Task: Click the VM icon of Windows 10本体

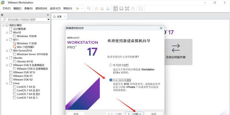Action: (x=14, y=36)
